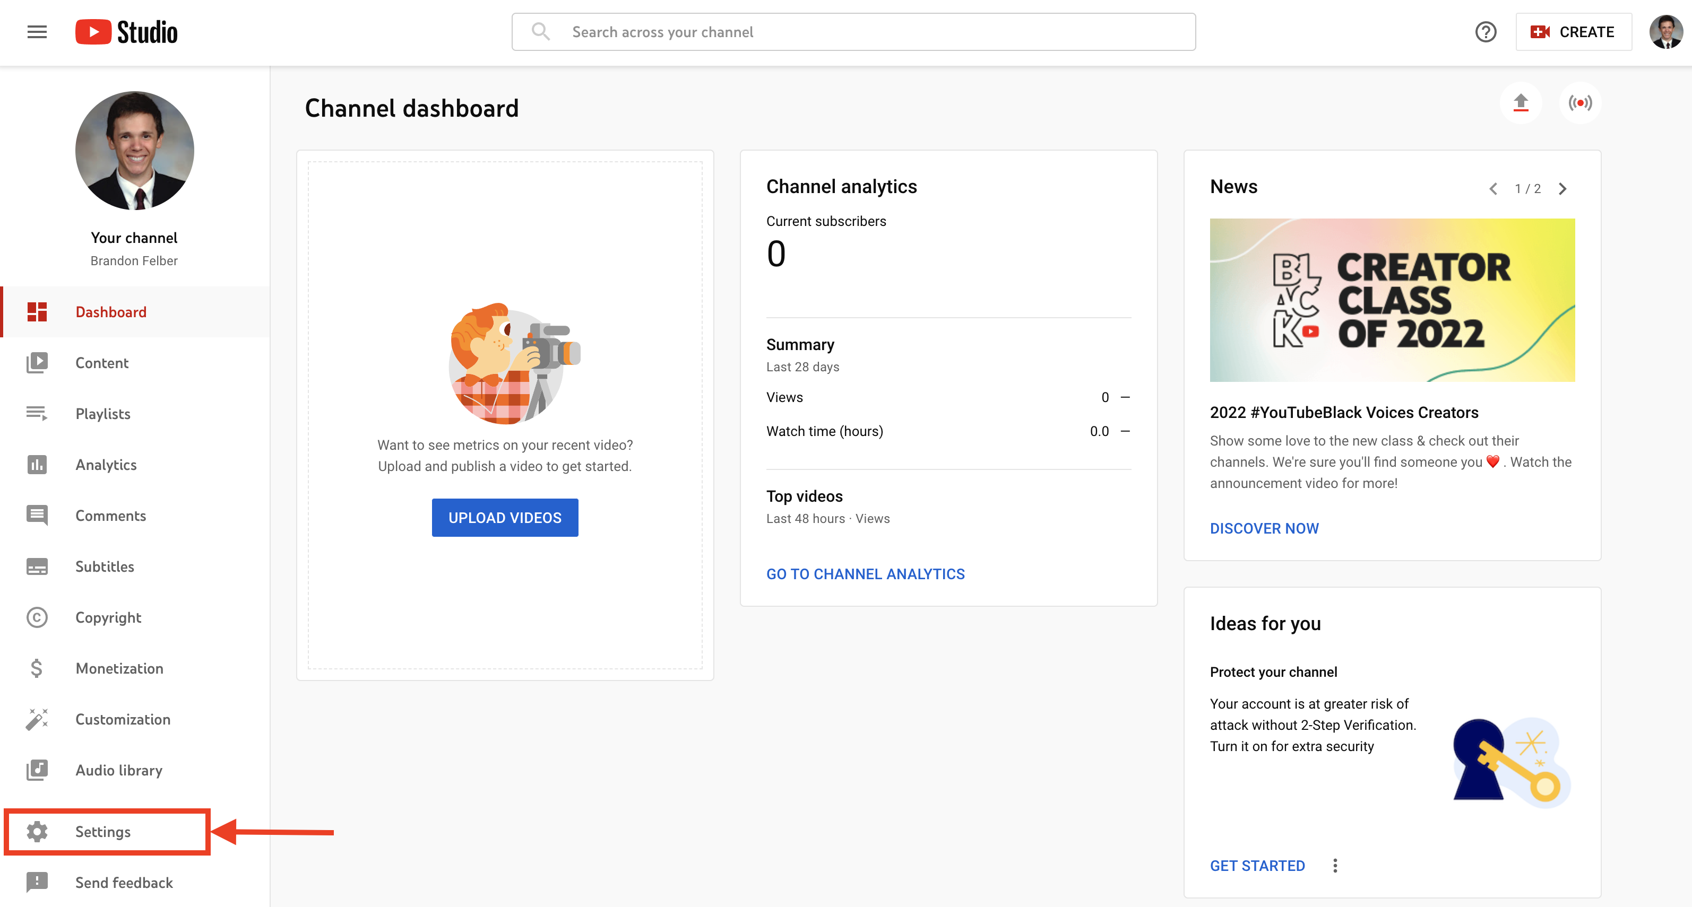Go to previous news item arrow

coord(1493,189)
